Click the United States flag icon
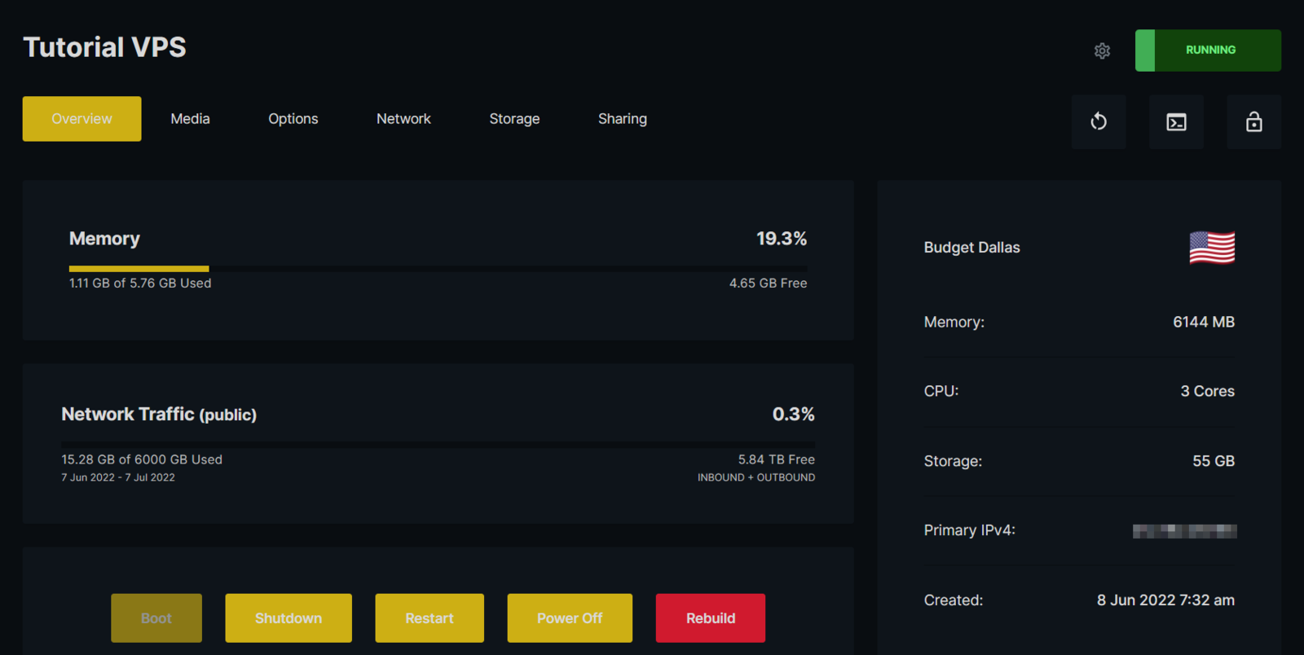The width and height of the screenshot is (1304, 655). (x=1211, y=248)
